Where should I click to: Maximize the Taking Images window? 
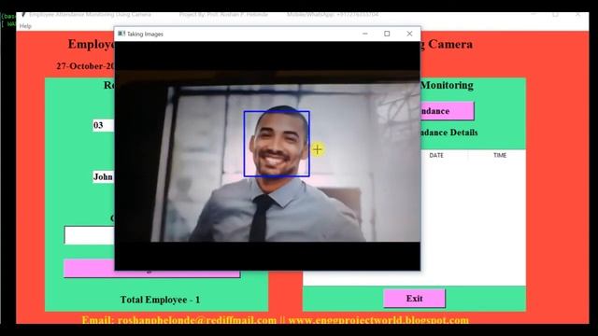pyautogui.click(x=387, y=34)
